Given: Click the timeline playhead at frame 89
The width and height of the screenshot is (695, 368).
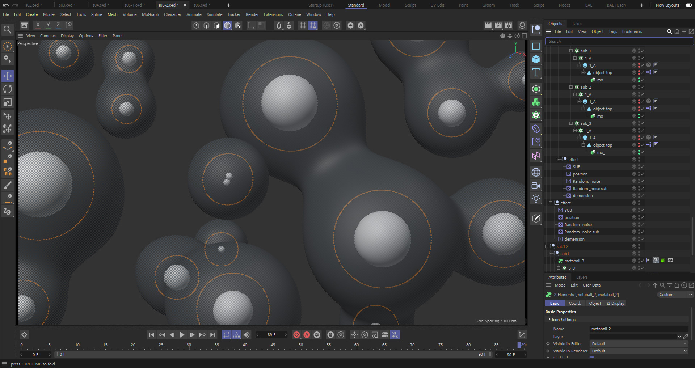Looking at the screenshot, I should (x=519, y=345).
